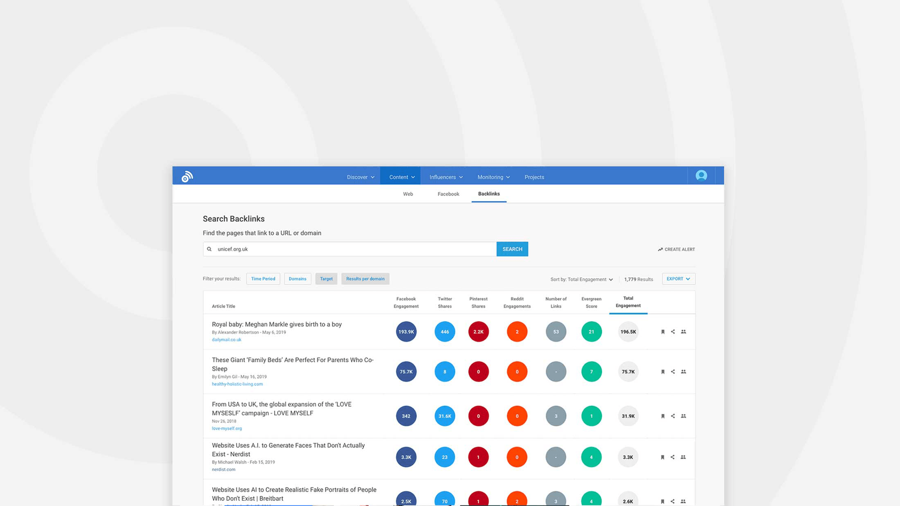
Task: Open the Projects menu item
Action: point(534,177)
